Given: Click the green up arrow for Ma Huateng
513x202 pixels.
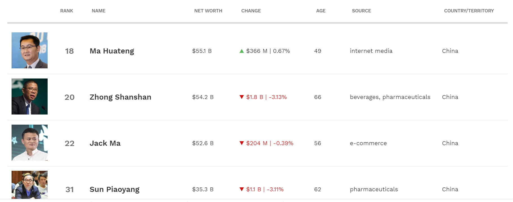Looking at the screenshot, I should click(x=241, y=51).
